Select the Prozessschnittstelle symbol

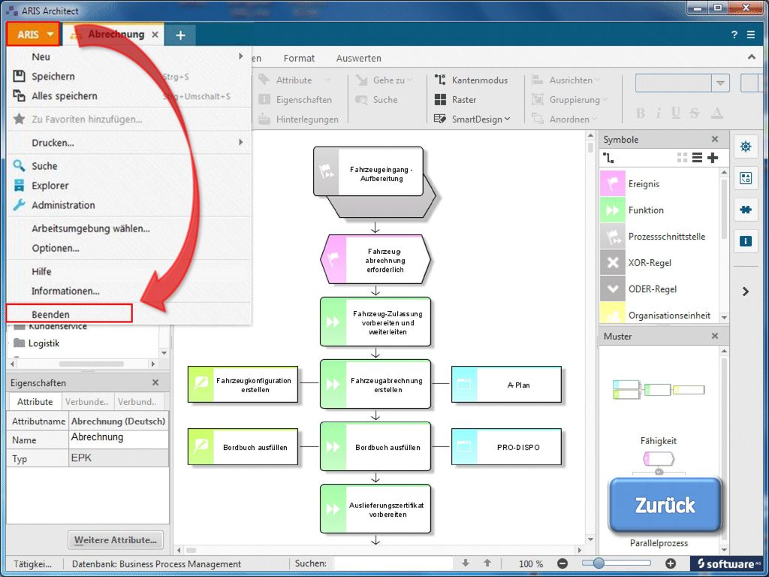pos(659,237)
